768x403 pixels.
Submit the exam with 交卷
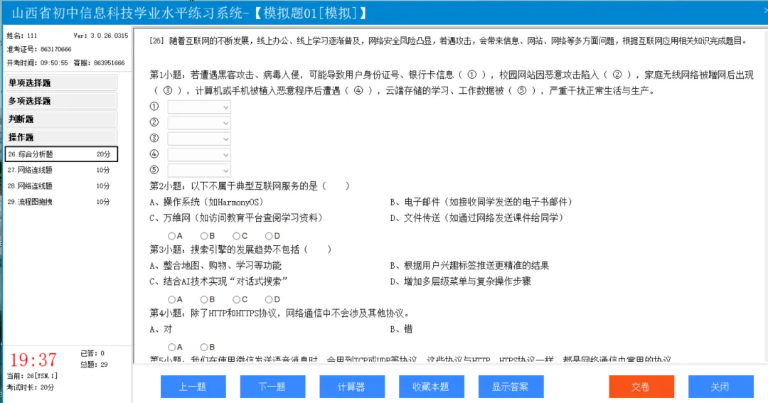point(641,387)
